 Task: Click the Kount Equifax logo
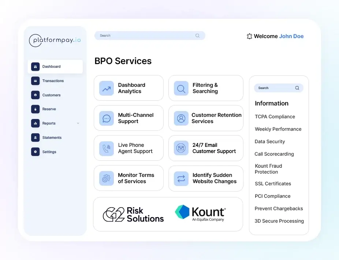pyautogui.click(x=200, y=213)
